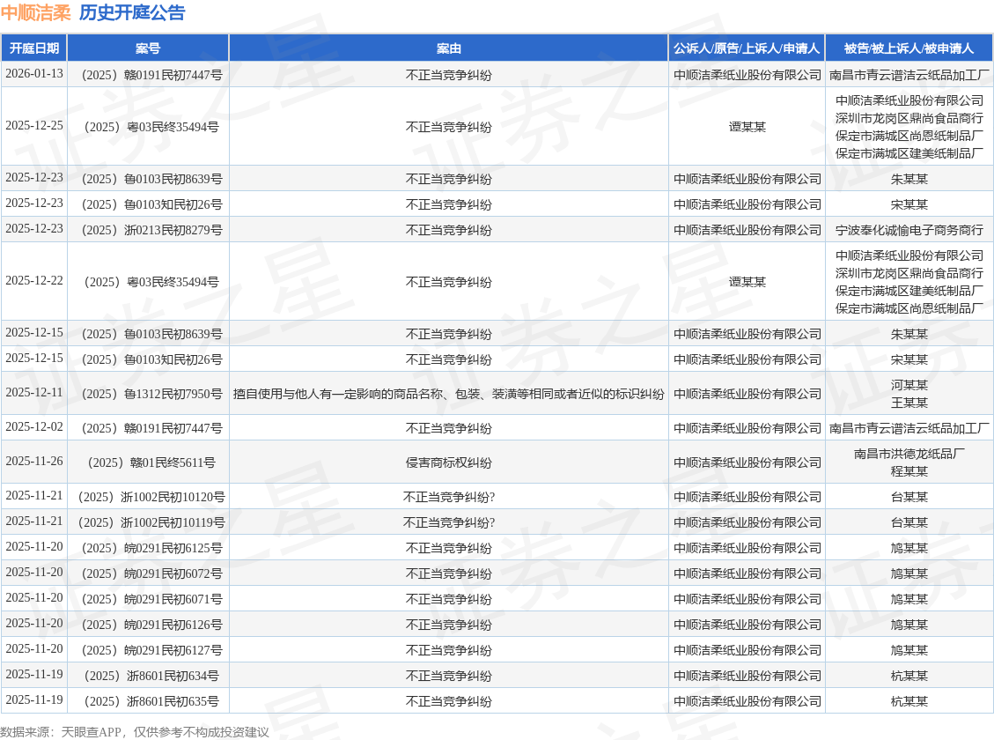This screenshot has height=740, width=994.
Task: Select the 案由 column header
Action: (449, 48)
